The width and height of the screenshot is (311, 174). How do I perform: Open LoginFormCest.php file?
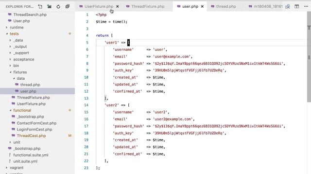35,130
